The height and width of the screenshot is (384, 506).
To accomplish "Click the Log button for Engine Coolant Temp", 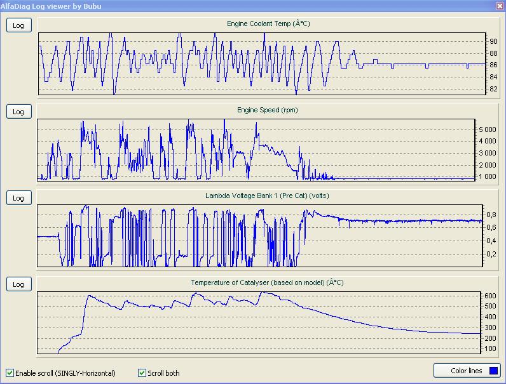I will point(19,25).
